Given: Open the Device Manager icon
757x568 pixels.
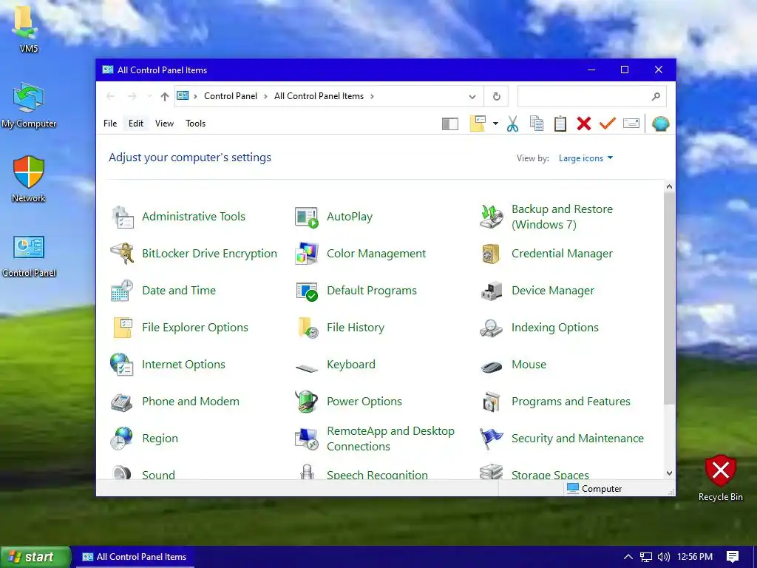Looking at the screenshot, I should (492, 291).
